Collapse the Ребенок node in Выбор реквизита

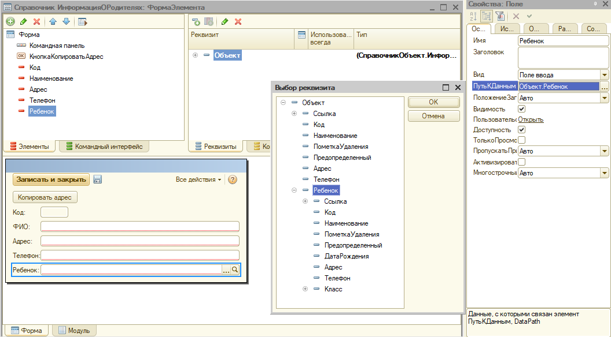click(294, 190)
